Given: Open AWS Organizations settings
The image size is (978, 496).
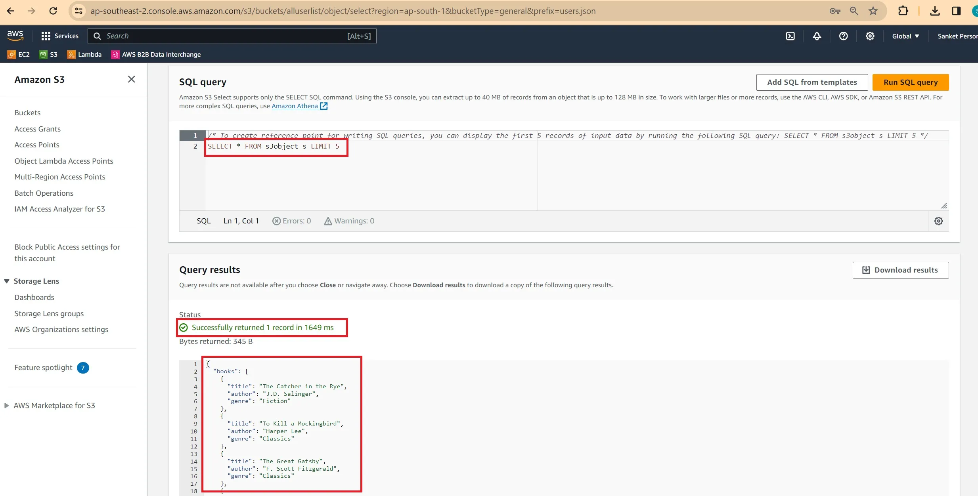Looking at the screenshot, I should coord(61,329).
